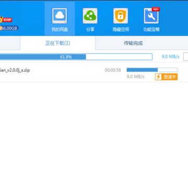
Task: Click the overall 61.8% progress bar
Action: click(x=76, y=57)
